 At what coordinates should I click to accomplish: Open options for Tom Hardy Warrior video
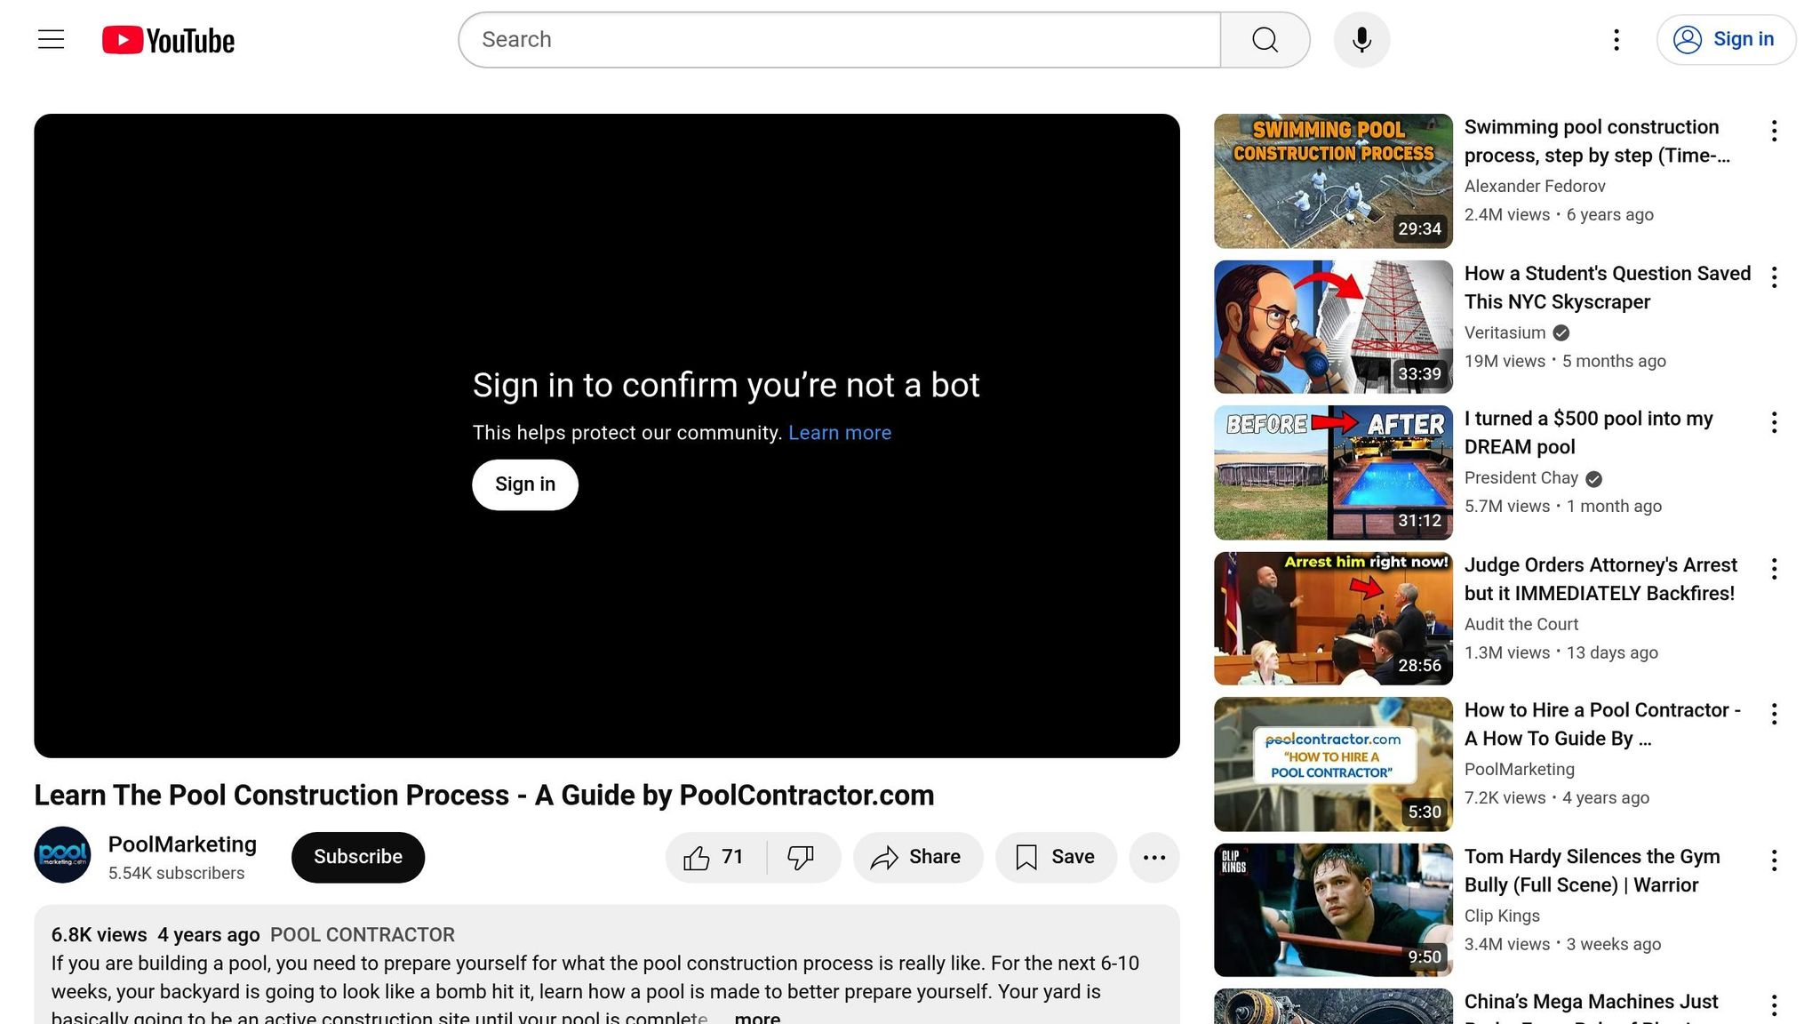(x=1774, y=860)
